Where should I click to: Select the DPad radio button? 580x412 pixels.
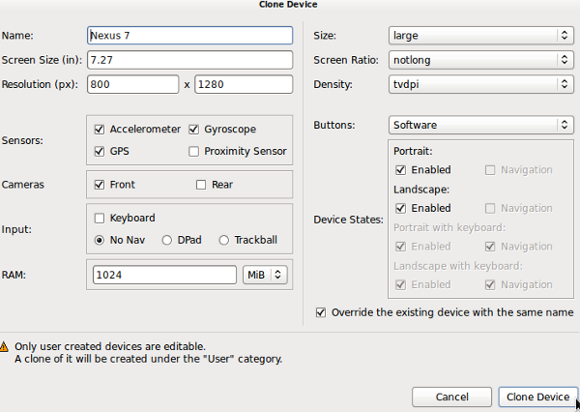pyautogui.click(x=167, y=240)
